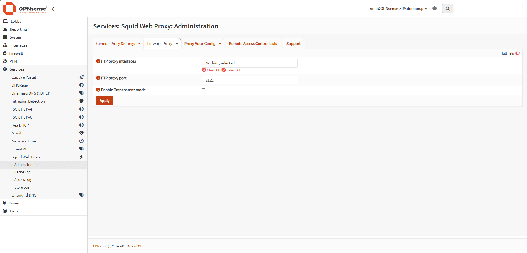Collapse the sidebar with the chevron arrow
The image size is (527, 253).
point(53,9)
